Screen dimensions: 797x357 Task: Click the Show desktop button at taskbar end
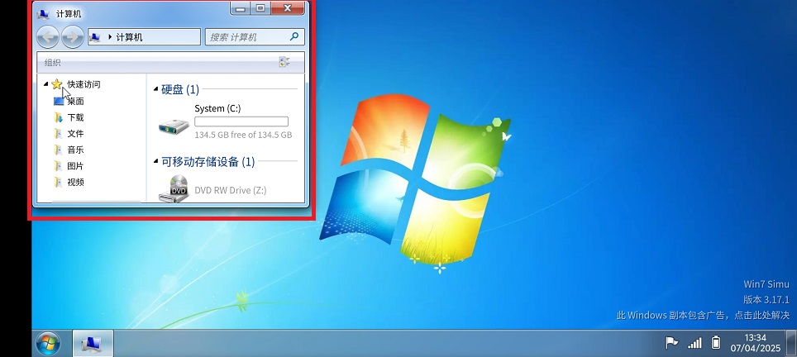click(791, 343)
